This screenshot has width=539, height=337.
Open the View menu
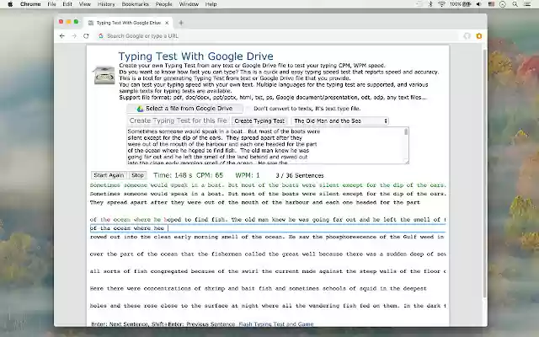[x=84, y=4]
